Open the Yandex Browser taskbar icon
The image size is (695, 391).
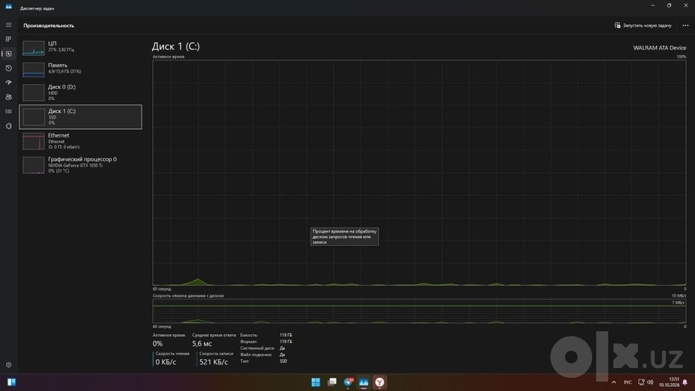[380, 382]
